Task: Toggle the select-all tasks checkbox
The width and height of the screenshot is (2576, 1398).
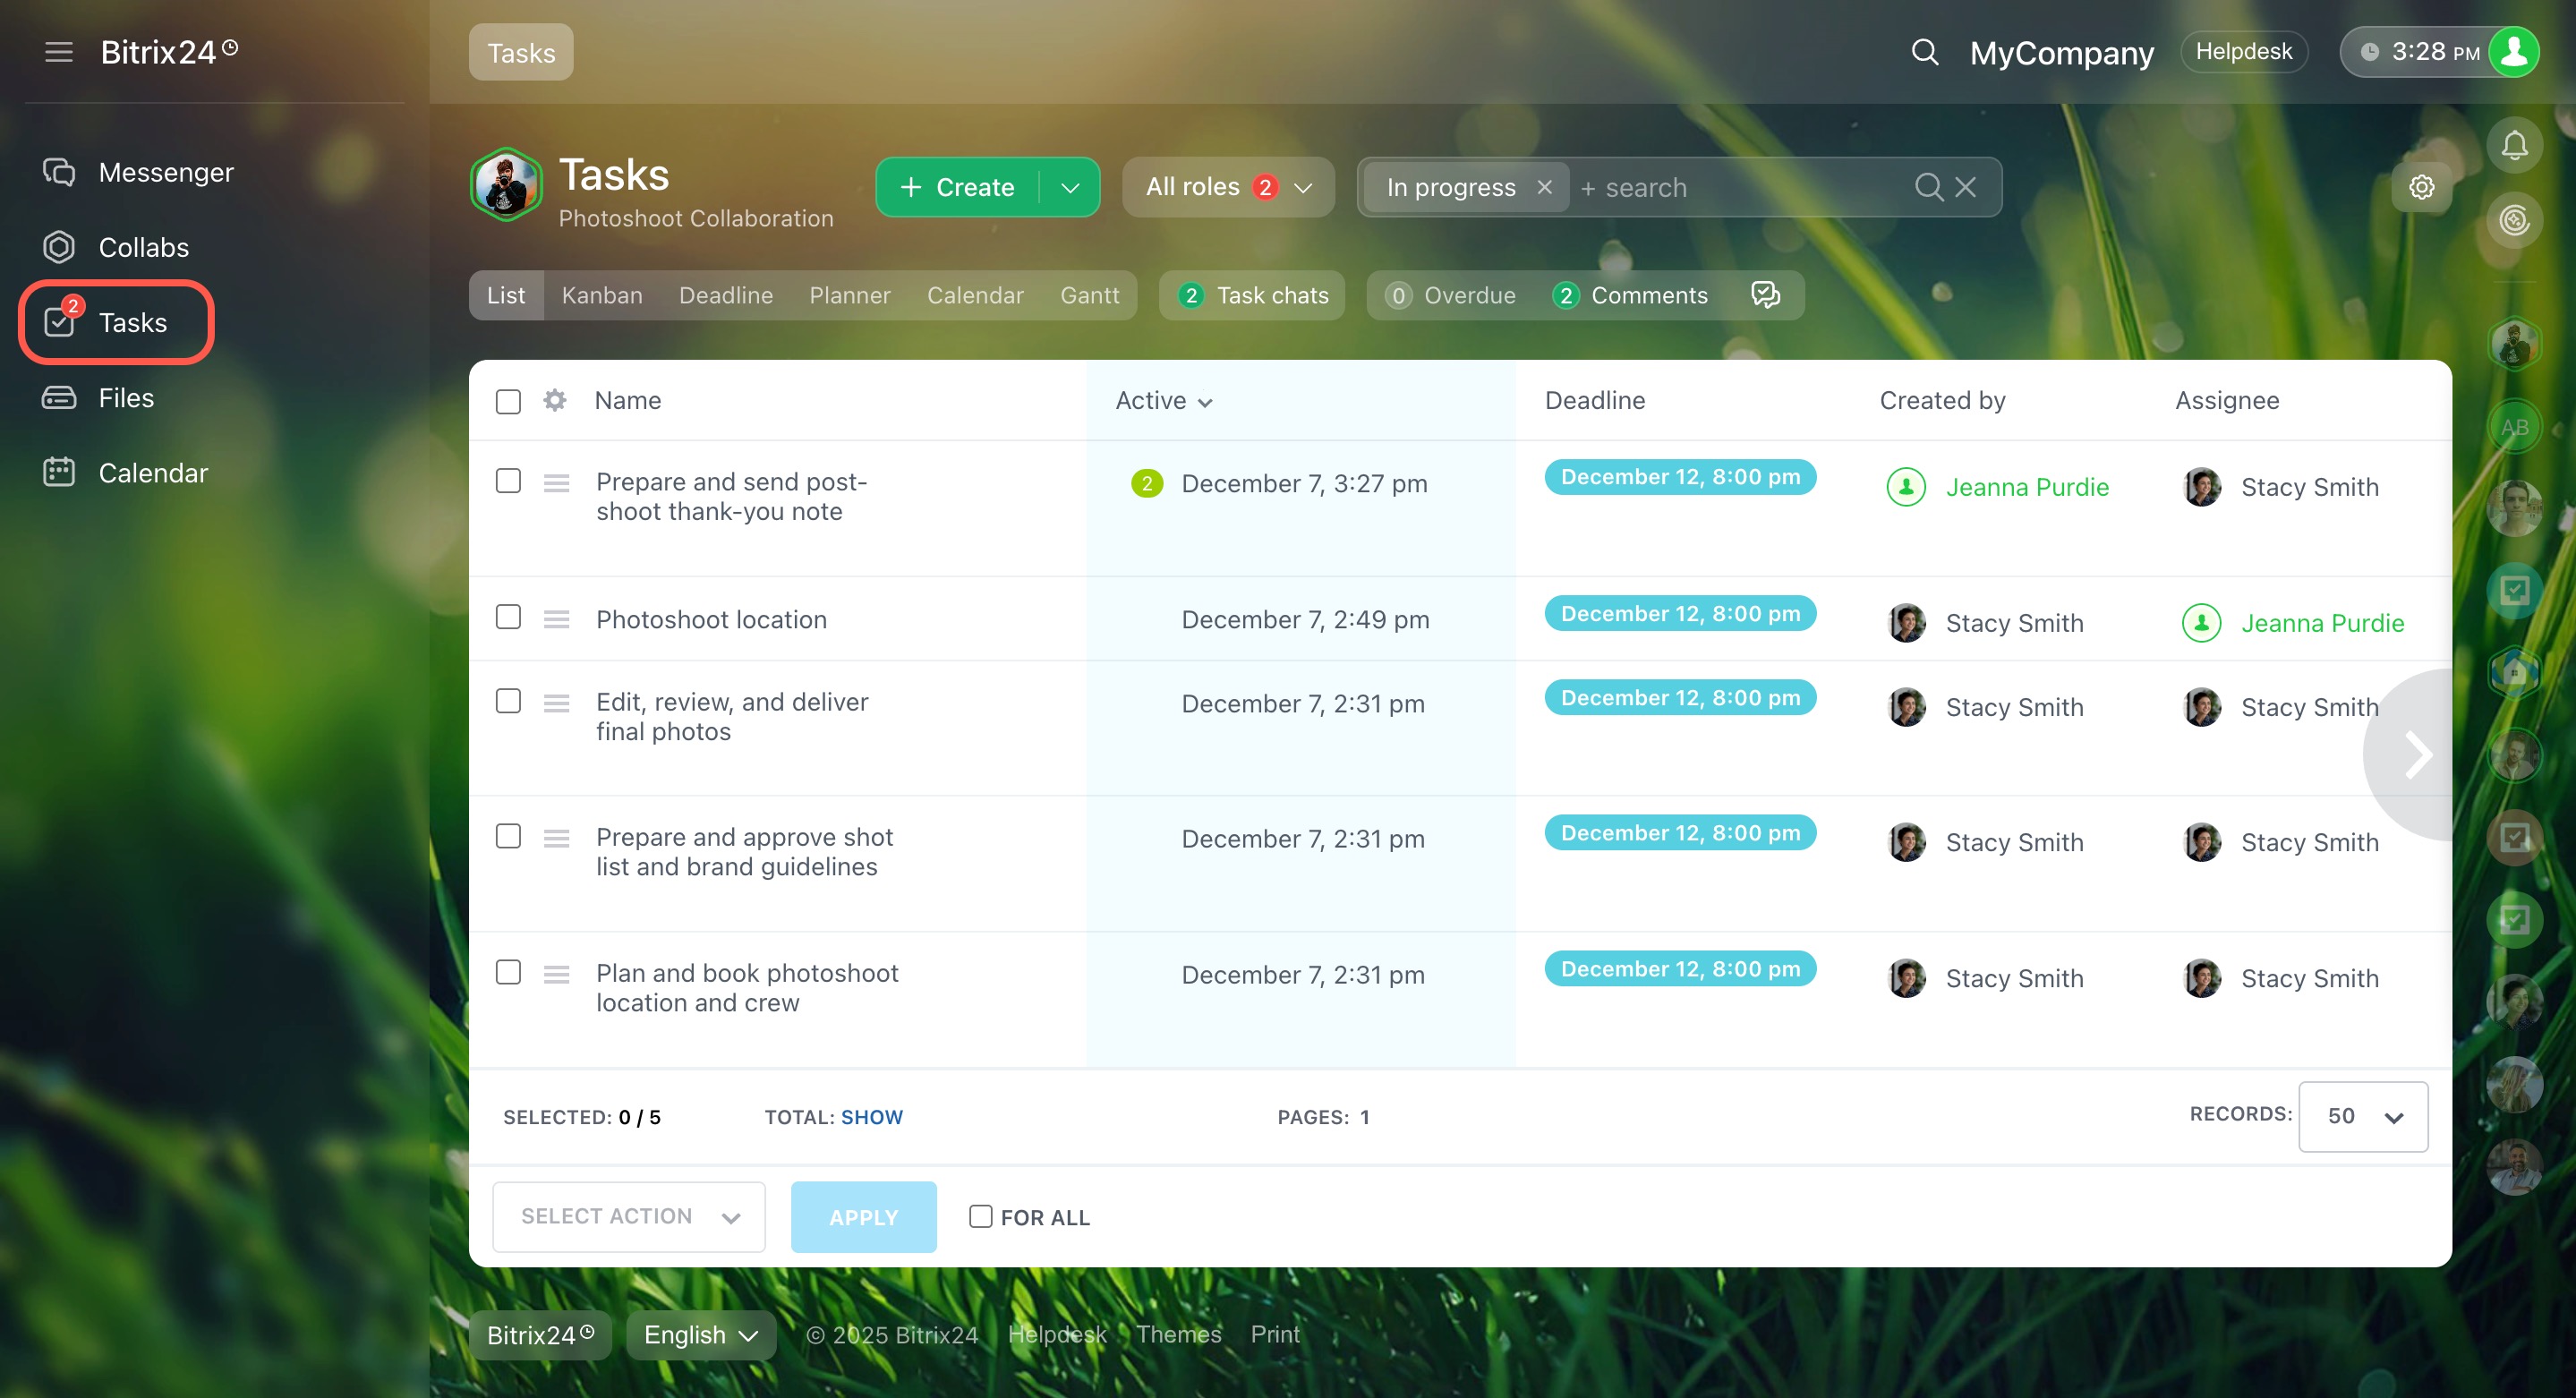Action: coord(508,401)
